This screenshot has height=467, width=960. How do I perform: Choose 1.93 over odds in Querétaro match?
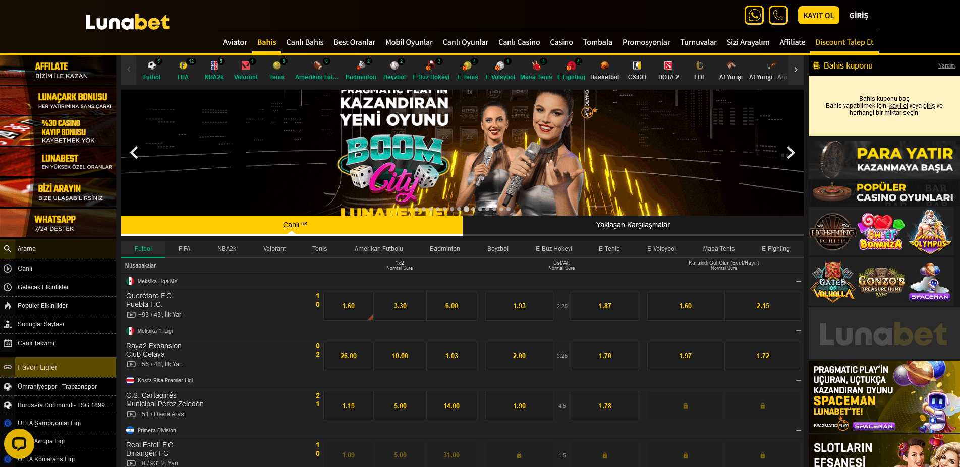(519, 306)
